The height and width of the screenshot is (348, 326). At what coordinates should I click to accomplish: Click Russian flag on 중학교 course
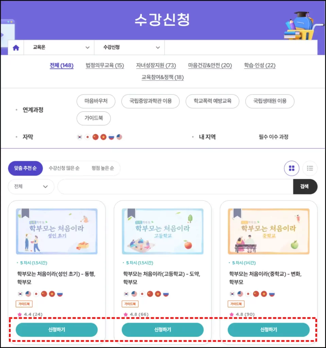pyautogui.click(x=272, y=294)
